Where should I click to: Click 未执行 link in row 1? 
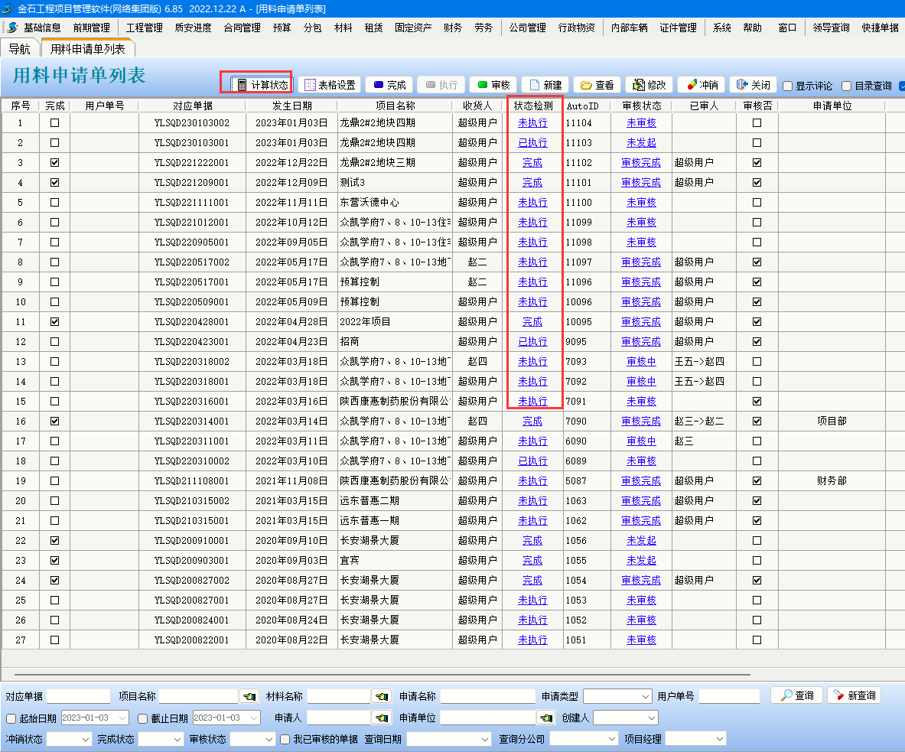[x=532, y=122]
